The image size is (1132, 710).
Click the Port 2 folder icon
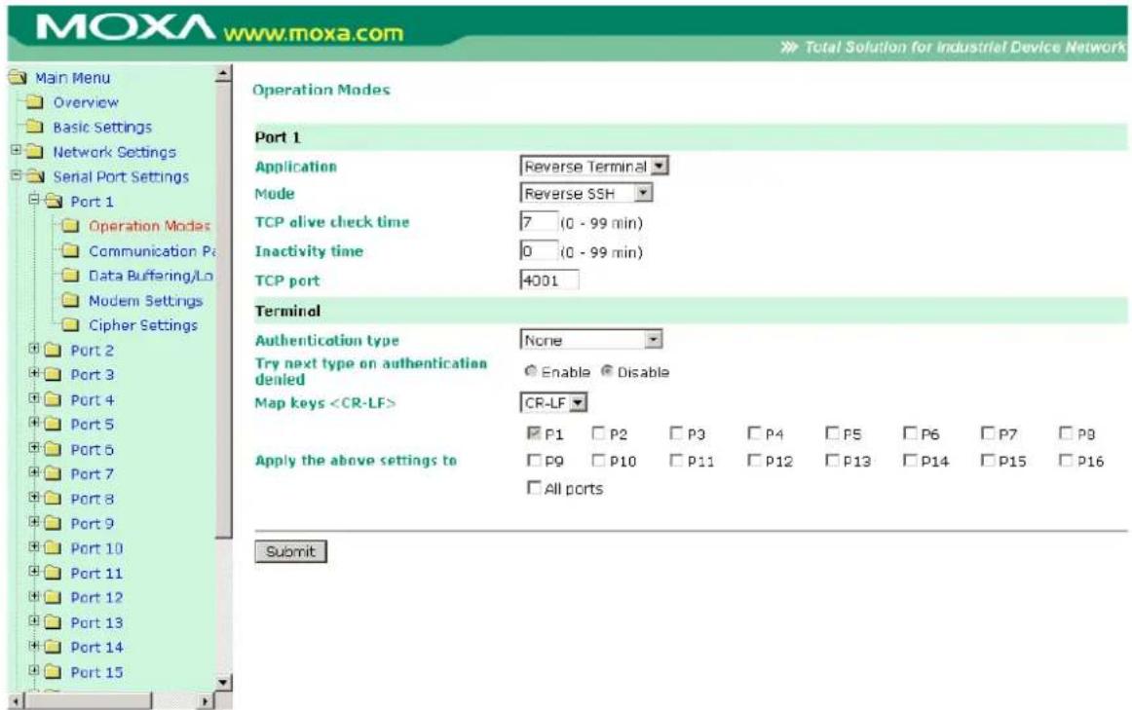tap(53, 350)
